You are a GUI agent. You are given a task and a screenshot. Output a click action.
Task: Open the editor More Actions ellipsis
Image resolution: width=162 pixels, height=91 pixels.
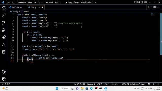click(x=158, y=7)
